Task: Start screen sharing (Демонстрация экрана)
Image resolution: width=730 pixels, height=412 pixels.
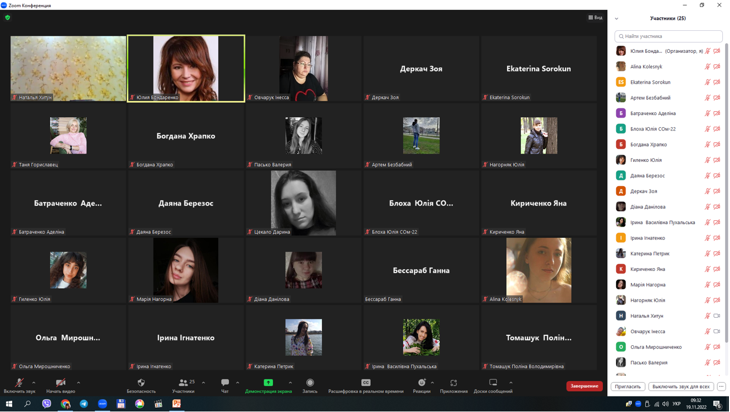Action: [x=268, y=383]
